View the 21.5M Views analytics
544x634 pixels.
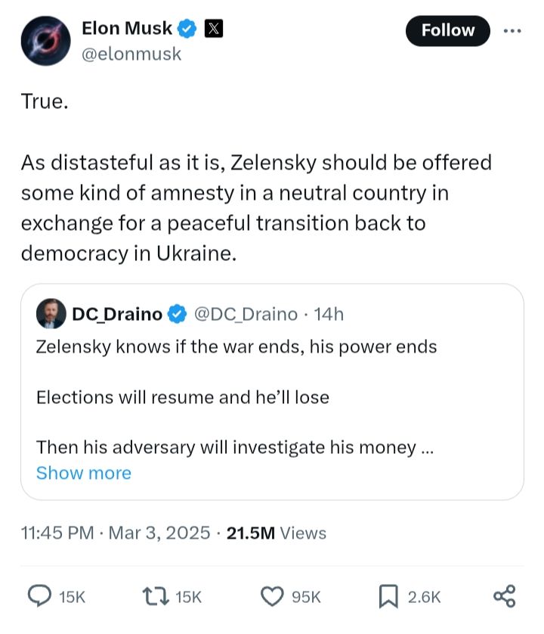(x=277, y=533)
